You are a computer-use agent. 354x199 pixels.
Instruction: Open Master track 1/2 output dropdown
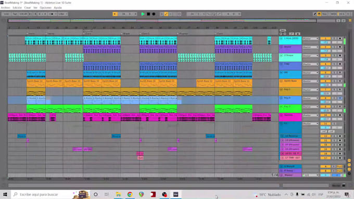point(310,175)
